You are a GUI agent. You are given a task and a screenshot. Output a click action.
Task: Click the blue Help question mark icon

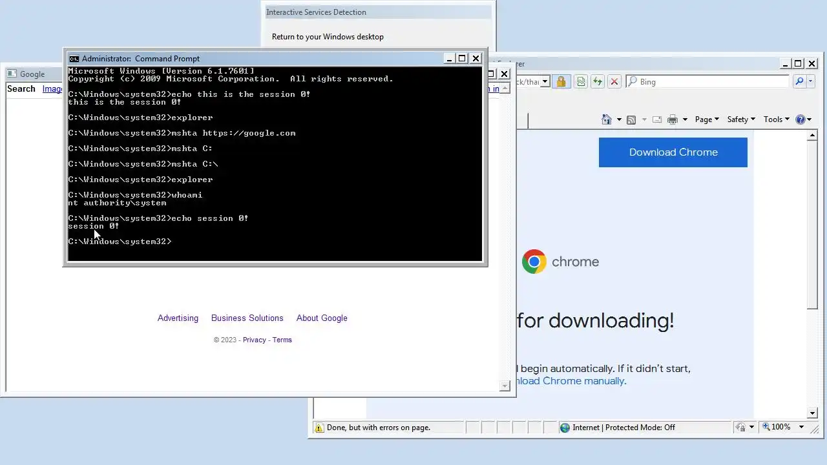pos(801,119)
